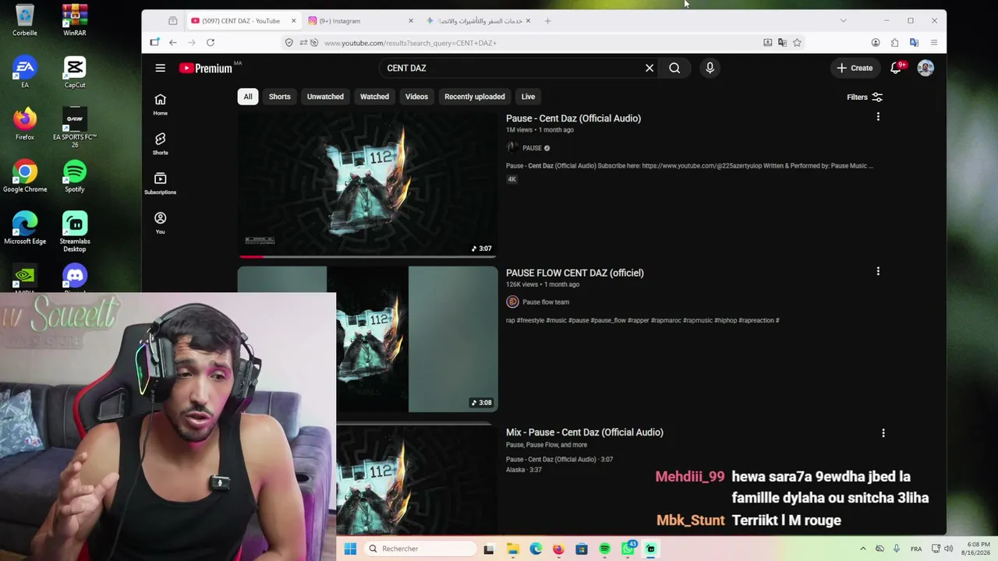Open options menu for Pause - Cent Daz (Official Audio)
The width and height of the screenshot is (998, 561).
pyautogui.click(x=878, y=117)
